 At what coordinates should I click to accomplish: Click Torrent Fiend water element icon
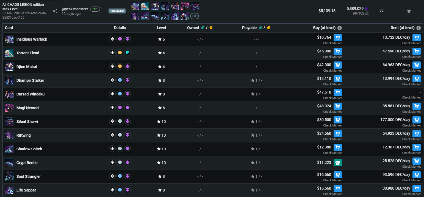(127, 53)
